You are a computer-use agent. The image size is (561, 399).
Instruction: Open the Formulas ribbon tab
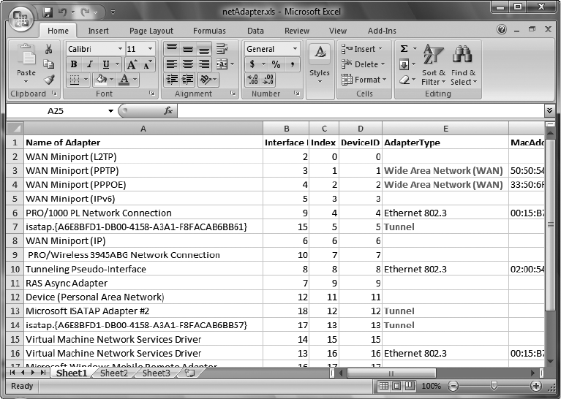[x=209, y=31]
